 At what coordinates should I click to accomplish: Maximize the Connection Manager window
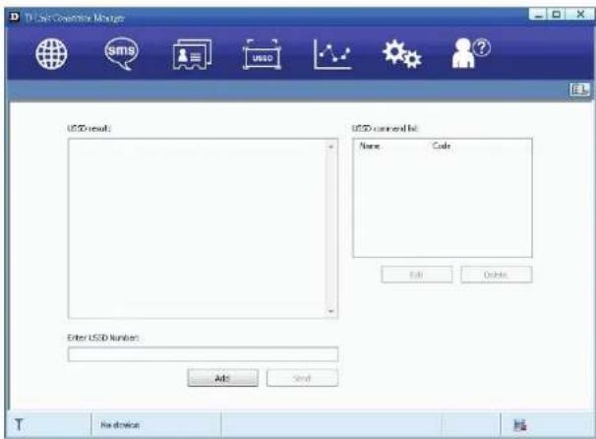click(x=557, y=15)
